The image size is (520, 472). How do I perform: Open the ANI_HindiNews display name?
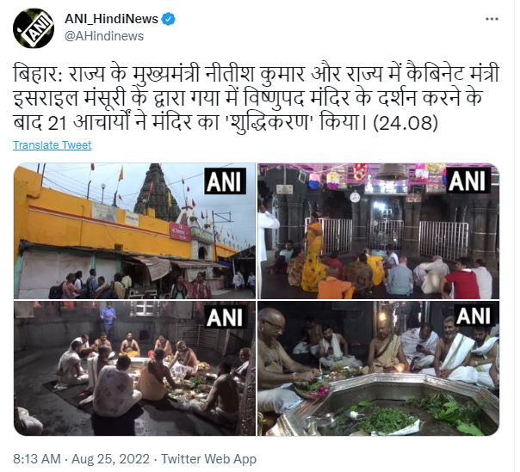coord(111,19)
